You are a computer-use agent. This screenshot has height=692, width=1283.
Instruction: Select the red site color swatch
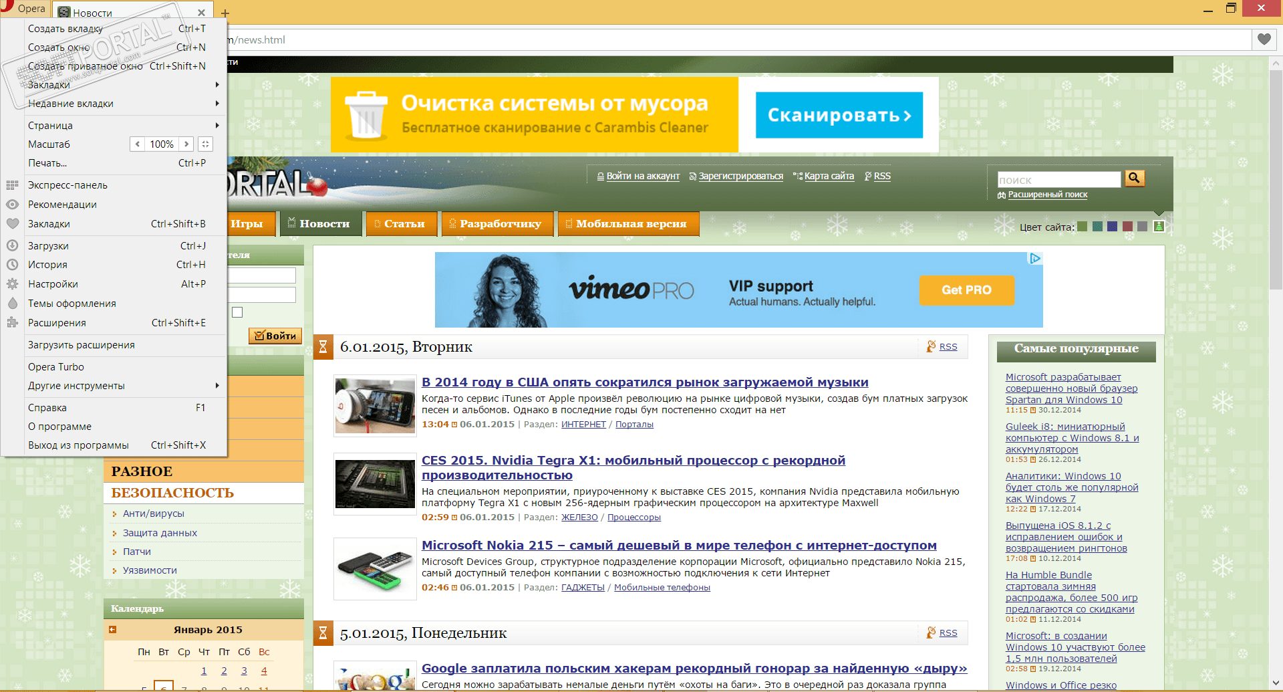pyautogui.click(x=1127, y=227)
